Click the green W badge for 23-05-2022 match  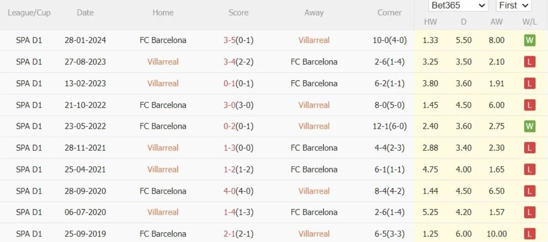pyautogui.click(x=529, y=126)
